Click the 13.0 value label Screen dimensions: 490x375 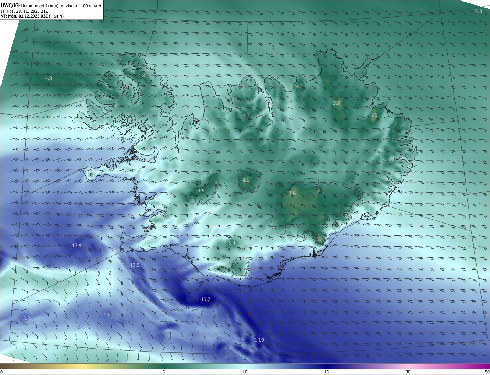[108, 314]
